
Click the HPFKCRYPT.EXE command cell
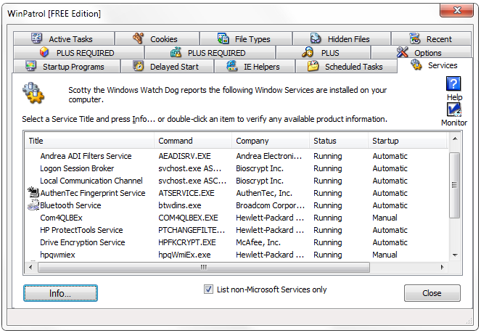(x=187, y=242)
